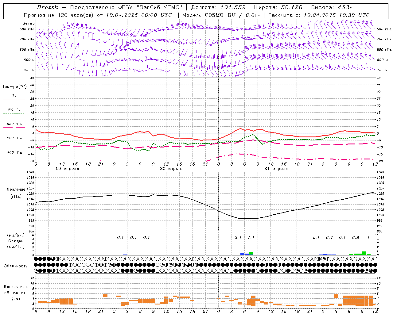Click the "(гПа)" unit label under Давление

tap(16, 197)
